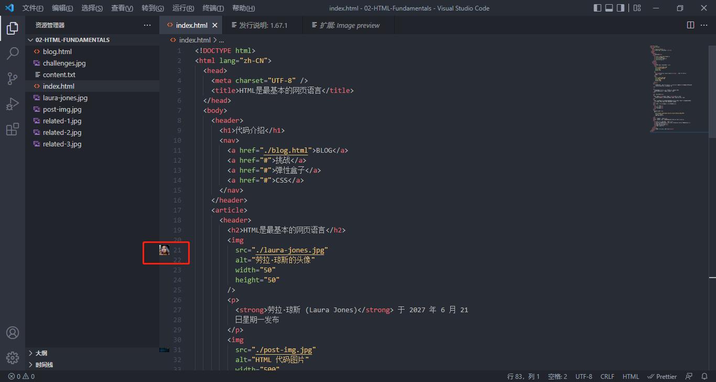Click the HTML language mode indicator
Image resolution: width=716 pixels, height=382 pixels.
point(631,376)
